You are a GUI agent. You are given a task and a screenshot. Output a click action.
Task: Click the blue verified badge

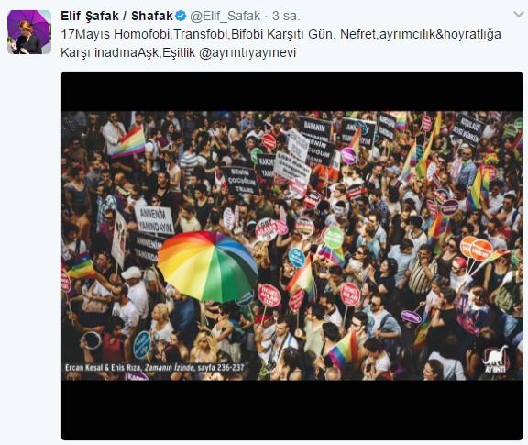pos(181,16)
